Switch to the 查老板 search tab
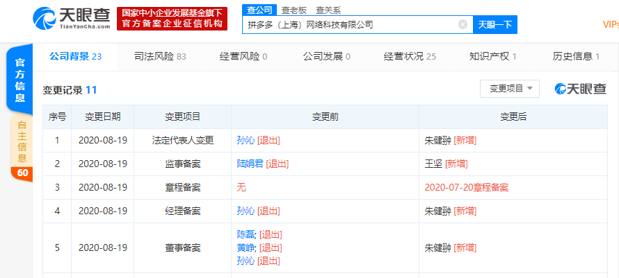Viewport: 619px width, 278px height. tap(294, 10)
